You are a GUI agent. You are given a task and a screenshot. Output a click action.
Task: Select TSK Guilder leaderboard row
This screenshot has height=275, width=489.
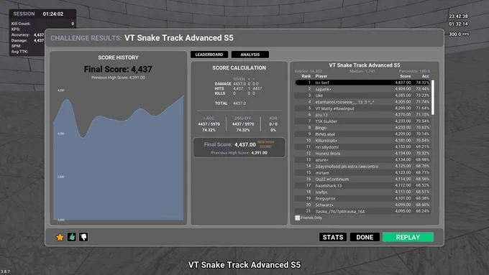(362, 121)
